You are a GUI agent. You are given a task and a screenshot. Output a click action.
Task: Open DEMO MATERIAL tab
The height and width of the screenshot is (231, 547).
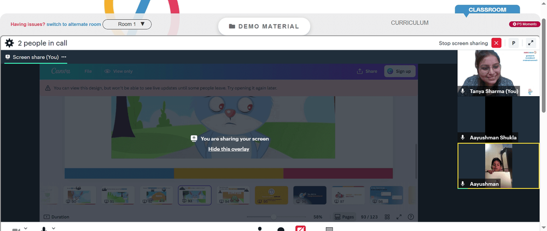(x=264, y=26)
